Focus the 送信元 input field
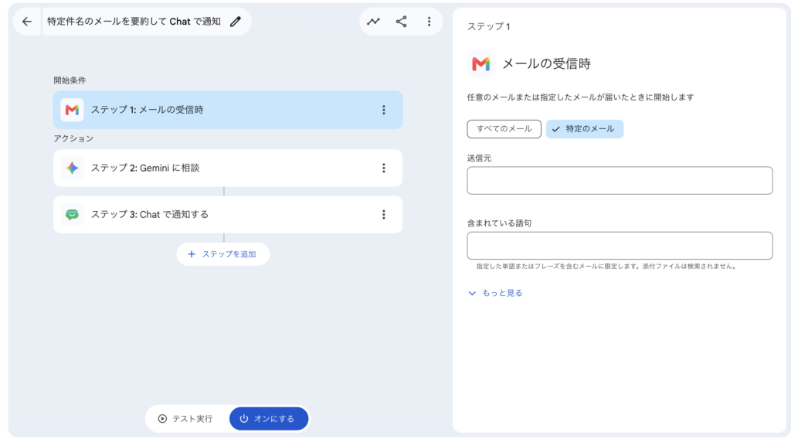Screen dimensions: 791x439 pyautogui.click(x=620, y=180)
